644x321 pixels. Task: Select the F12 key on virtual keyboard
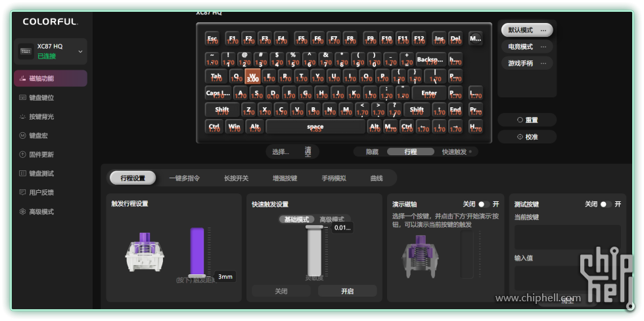(419, 39)
